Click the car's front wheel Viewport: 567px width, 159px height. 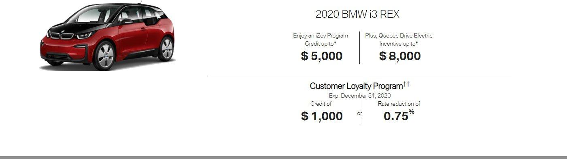tap(104, 56)
